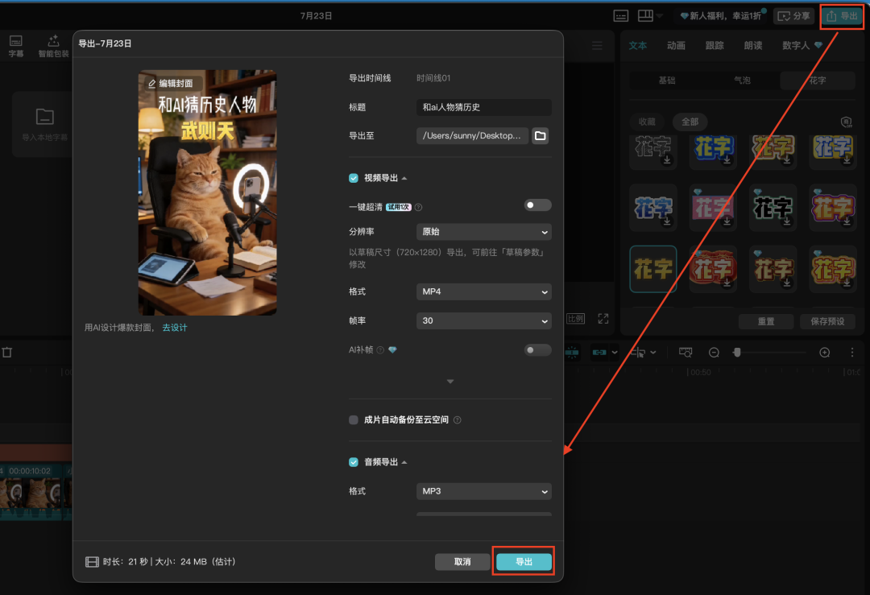
Task: Click the 编辑封面 edit cover icon
Action: click(152, 83)
